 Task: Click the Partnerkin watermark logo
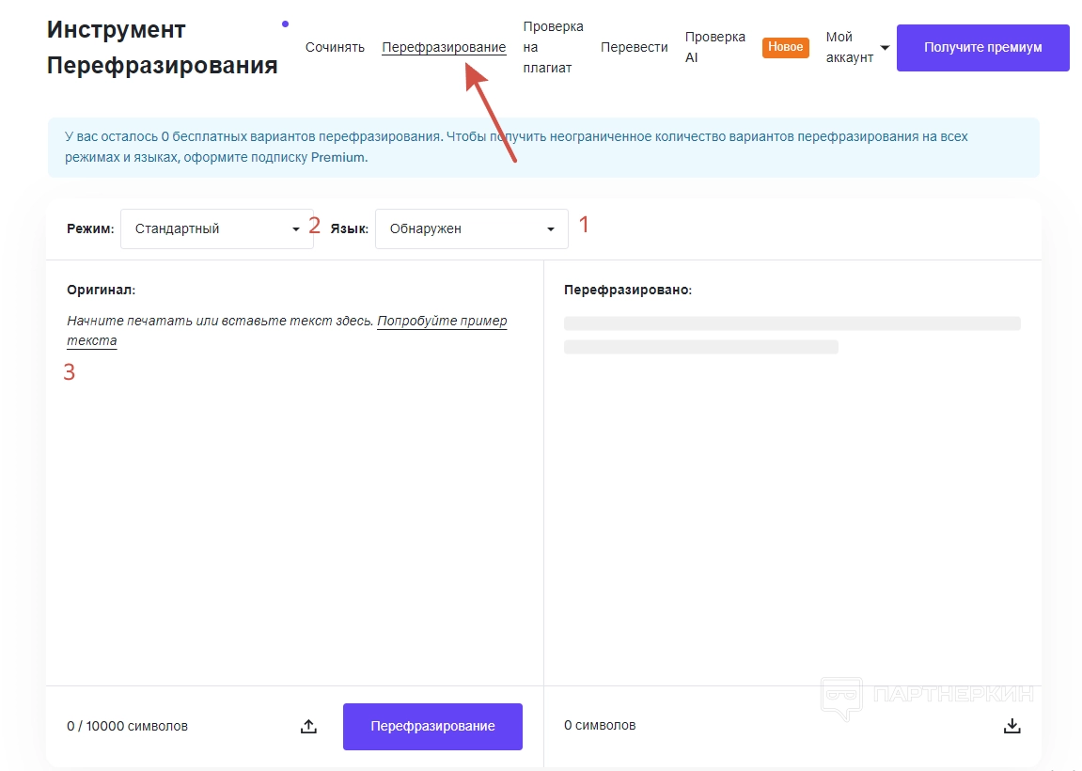[x=927, y=696]
